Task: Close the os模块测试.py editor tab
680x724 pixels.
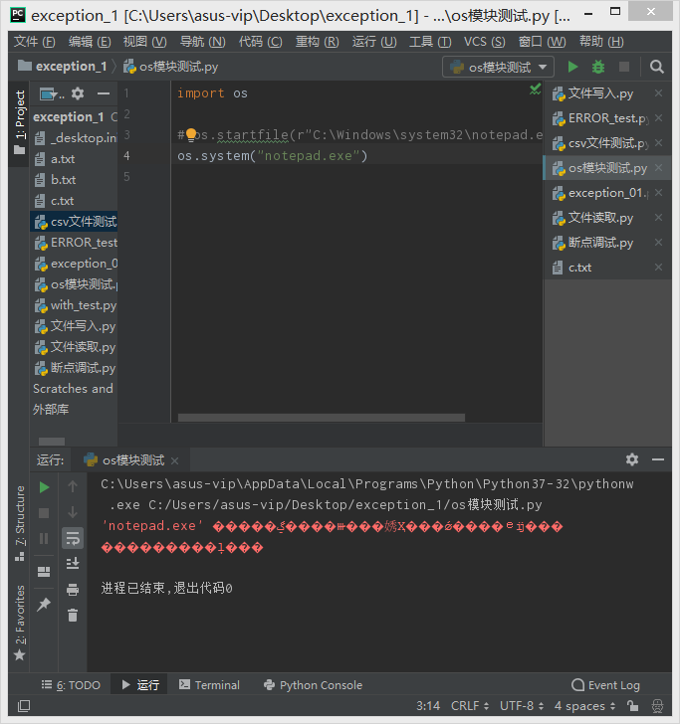Action: (659, 168)
